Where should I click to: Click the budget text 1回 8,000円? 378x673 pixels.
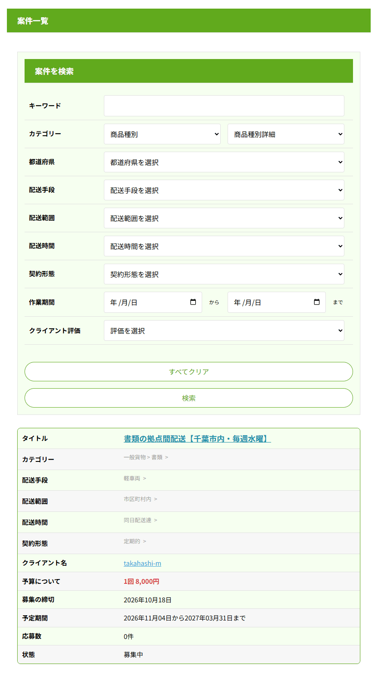pyautogui.click(x=141, y=581)
